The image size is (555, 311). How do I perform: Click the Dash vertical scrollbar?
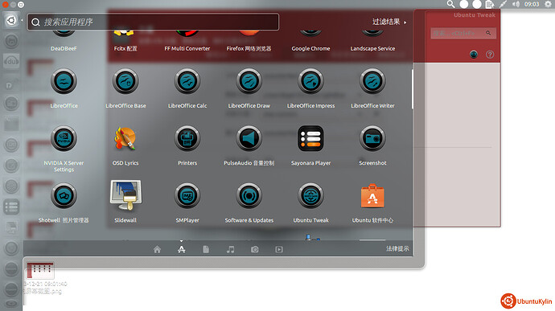tap(413, 89)
